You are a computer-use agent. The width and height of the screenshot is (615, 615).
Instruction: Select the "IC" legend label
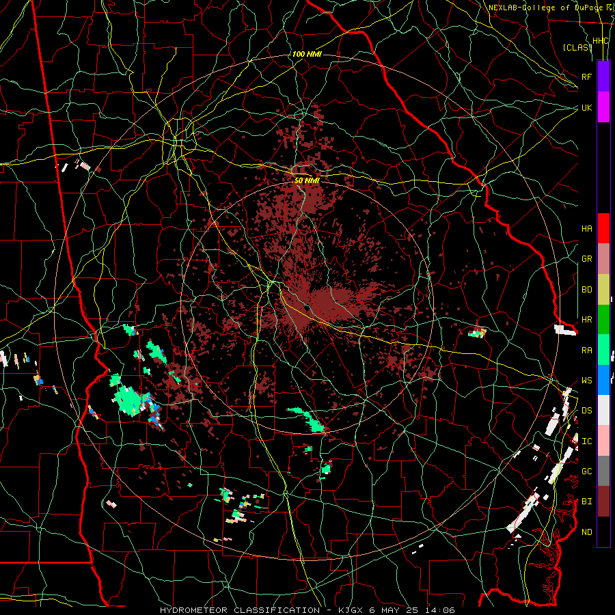(586, 441)
